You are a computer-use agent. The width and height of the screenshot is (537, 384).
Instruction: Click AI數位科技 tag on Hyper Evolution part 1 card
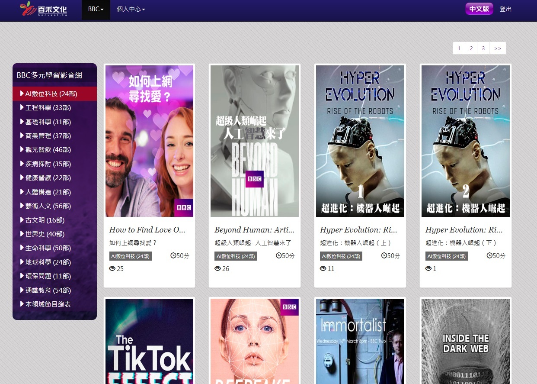click(341, 256)
